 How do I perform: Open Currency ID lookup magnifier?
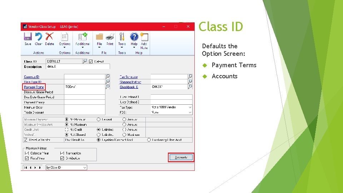coord(108,76)
